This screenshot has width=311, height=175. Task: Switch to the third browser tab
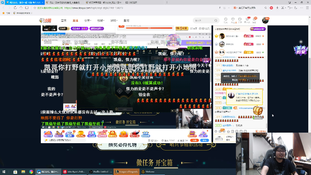[104, 2]
